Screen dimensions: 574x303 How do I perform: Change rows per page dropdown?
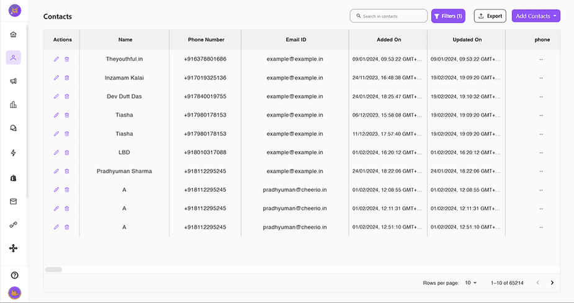471,283
